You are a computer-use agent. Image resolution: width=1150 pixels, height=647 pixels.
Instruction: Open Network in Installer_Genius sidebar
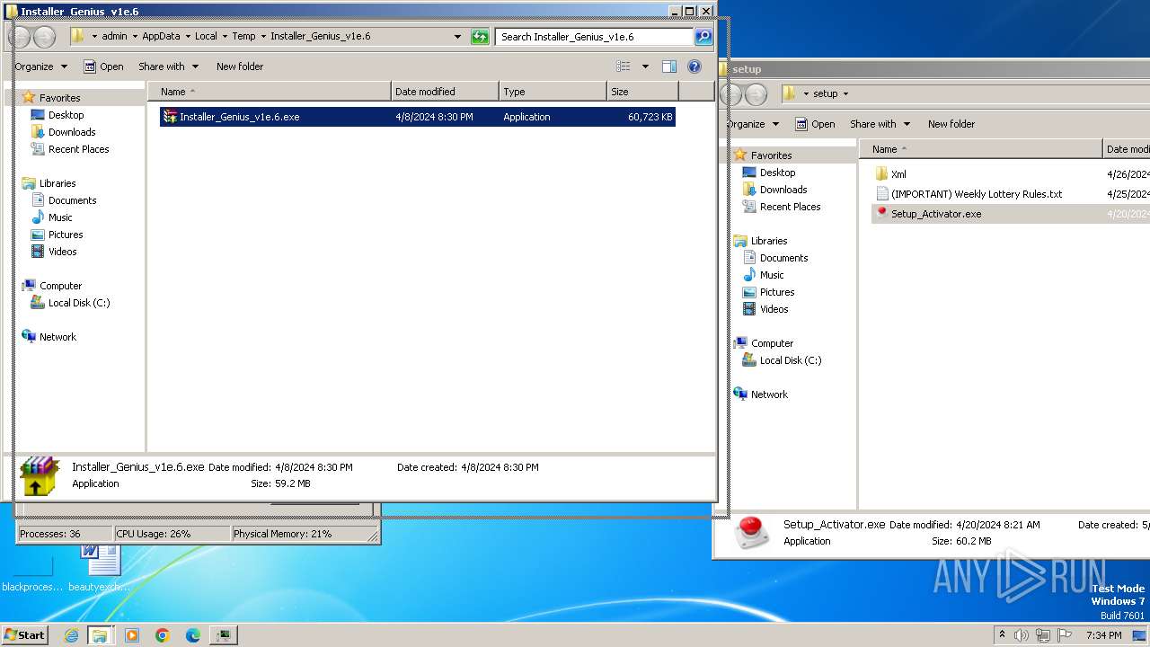point(57,337)
